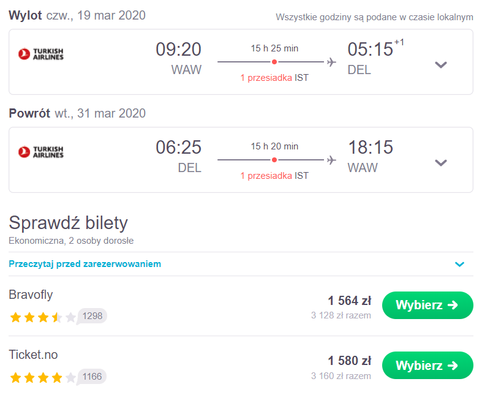Click Turkish Airlines logo on return flight
Screen dimensions: 482x395
click(x=41, y=152)
